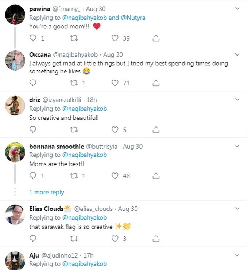Open more options chevron on pawina's tweet

pos(237,8)
